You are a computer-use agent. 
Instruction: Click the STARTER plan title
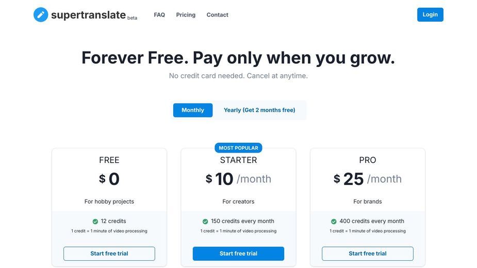(238, 160)
